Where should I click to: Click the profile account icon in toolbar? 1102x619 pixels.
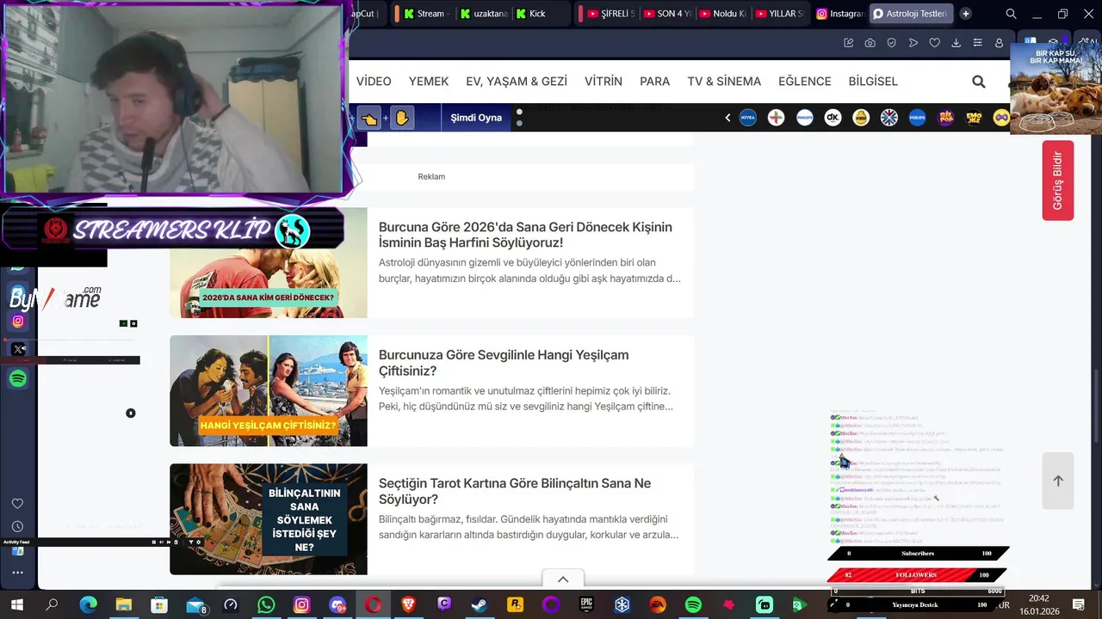coord(999,43)
